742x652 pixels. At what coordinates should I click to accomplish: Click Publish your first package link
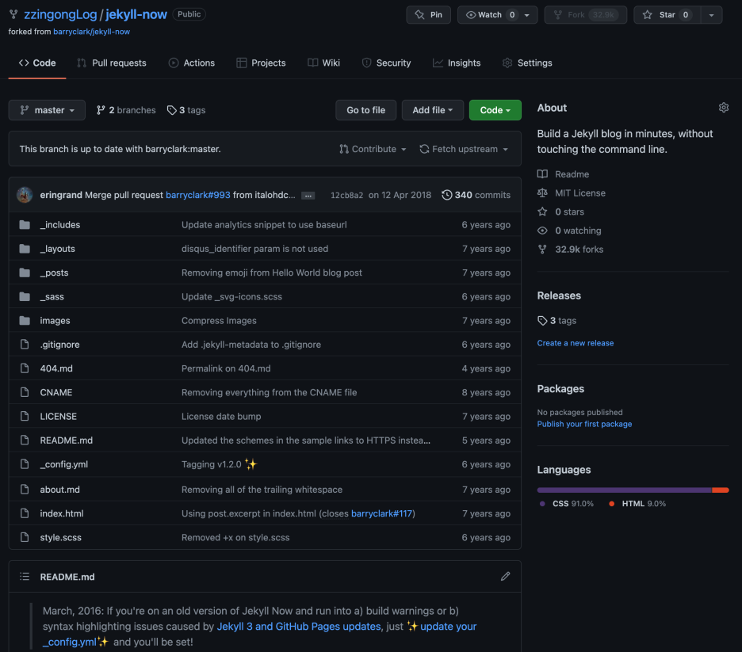(x=584, y=424)
